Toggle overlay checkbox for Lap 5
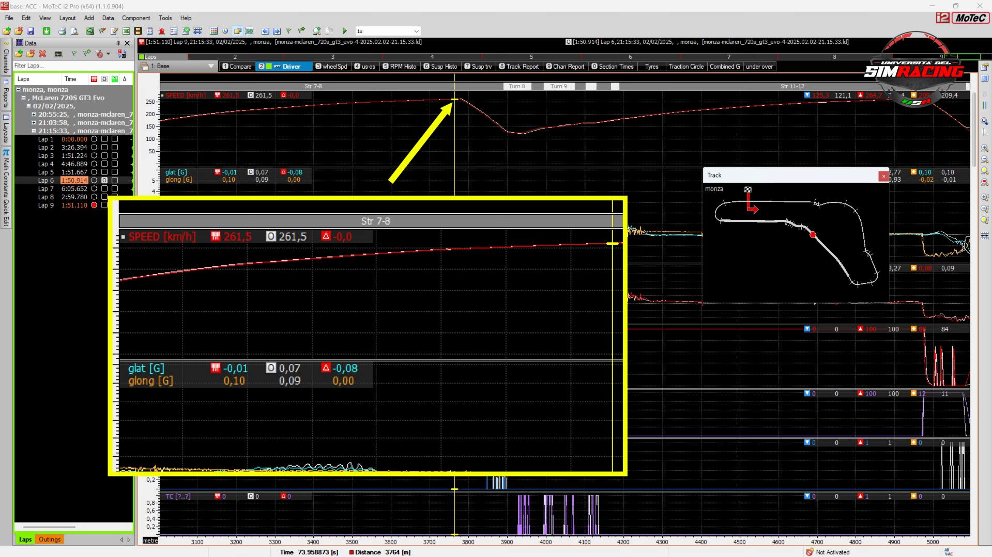This screenshot has height=557, width=992. click(104, 172)
